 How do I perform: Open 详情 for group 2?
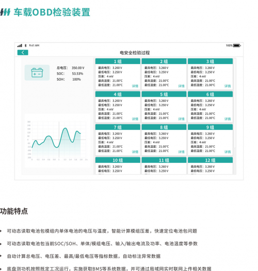coord(181,86)
